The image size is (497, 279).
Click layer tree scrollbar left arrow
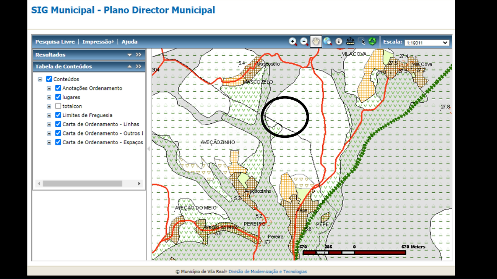point(38,184)
